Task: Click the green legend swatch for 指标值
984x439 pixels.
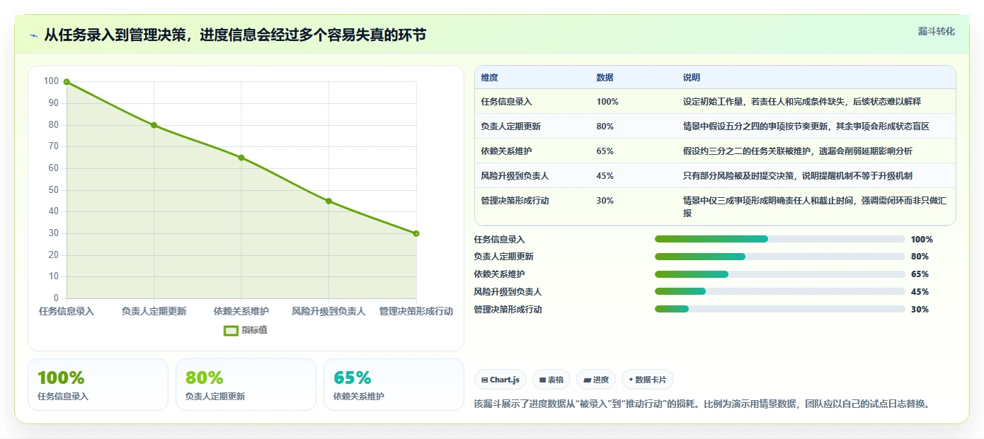Action: tap(231, 330)
